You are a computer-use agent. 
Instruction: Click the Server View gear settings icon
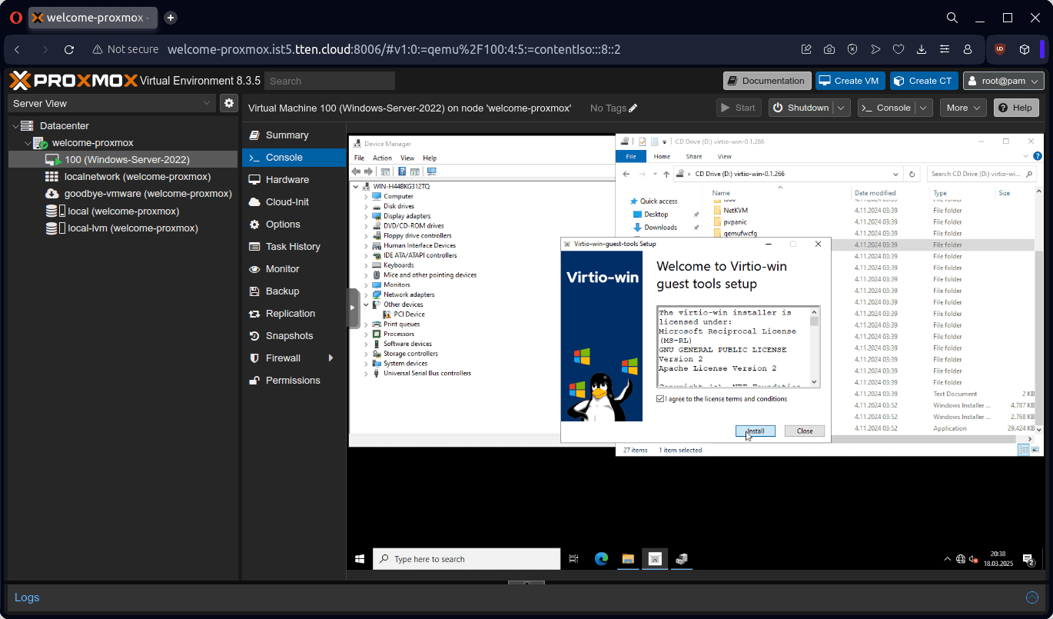228,103
